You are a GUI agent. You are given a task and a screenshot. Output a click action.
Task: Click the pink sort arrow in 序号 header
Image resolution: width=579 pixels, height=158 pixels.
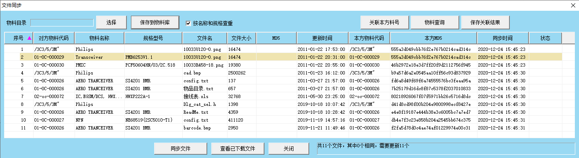point(29,38)
